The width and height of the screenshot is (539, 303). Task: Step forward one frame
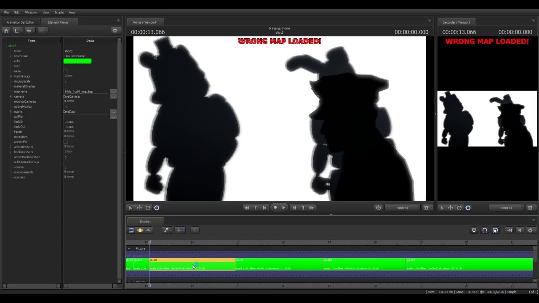(x=294, y=207)
